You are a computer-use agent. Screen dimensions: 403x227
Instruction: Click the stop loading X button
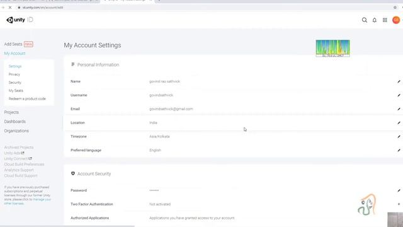(x=10, y=8)
